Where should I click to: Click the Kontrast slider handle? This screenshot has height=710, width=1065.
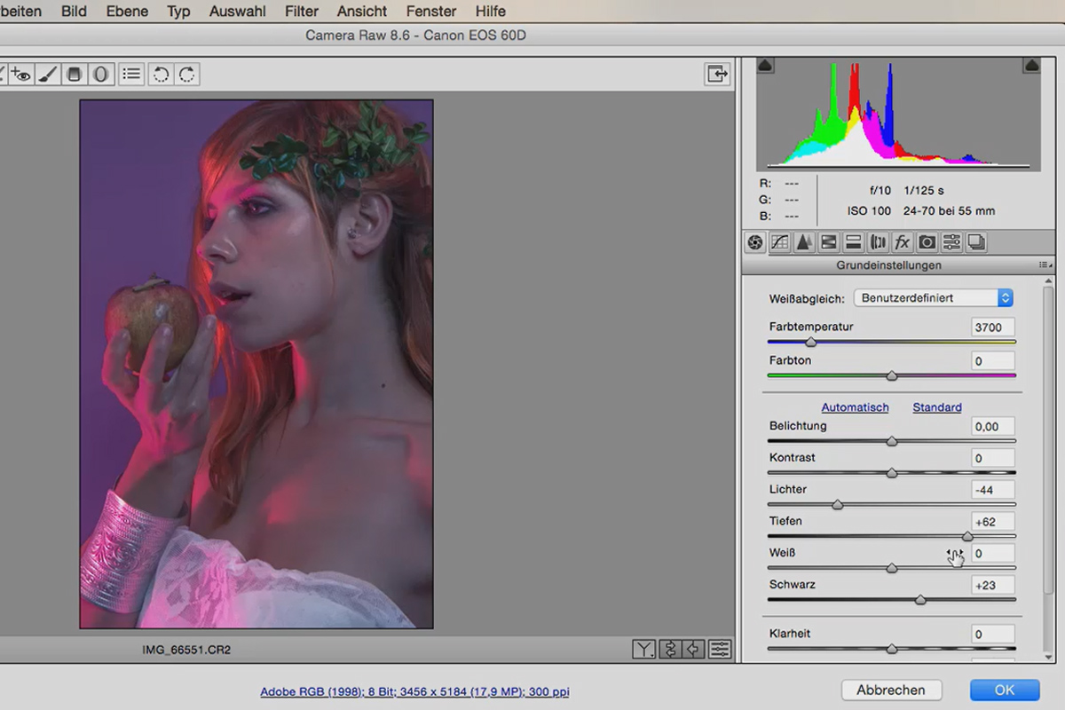click(892, 473)
